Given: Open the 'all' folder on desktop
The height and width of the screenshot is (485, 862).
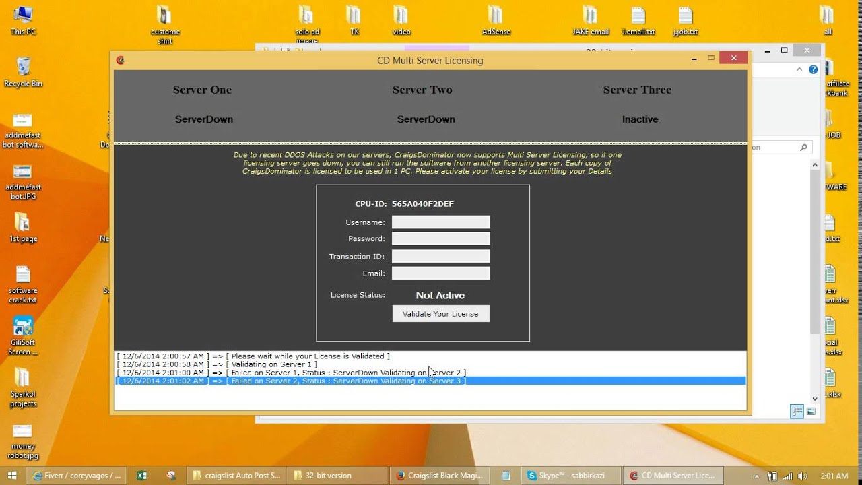Looking at the screenshot, I should coord(828,20).
